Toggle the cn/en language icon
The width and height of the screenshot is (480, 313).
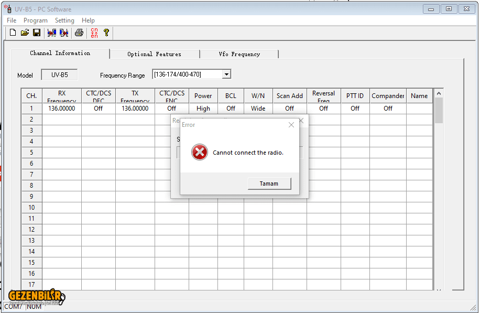(x=94, y=33)
